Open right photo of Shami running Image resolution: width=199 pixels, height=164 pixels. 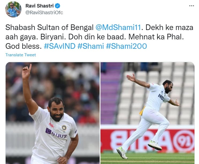[148, 113]
